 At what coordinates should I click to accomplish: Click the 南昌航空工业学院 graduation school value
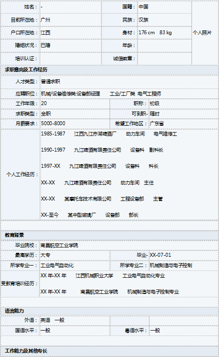(60, 245)
